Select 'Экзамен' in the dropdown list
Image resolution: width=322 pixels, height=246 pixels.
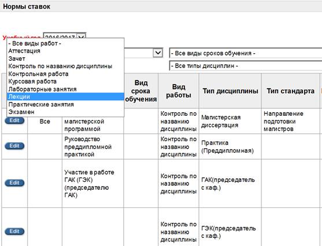tap(65, 112)
